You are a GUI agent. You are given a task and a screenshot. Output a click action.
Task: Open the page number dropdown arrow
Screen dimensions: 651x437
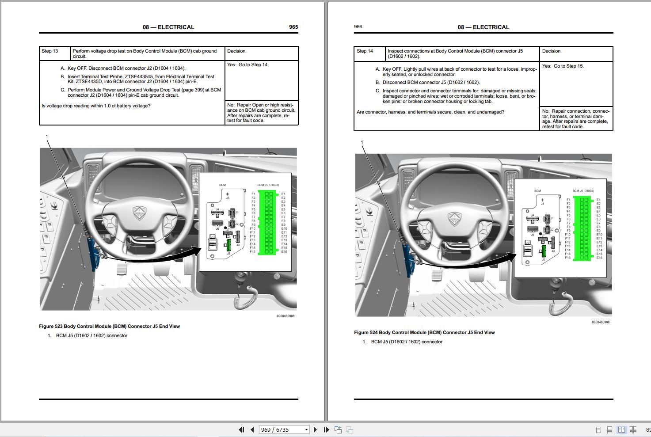point(306,429)
